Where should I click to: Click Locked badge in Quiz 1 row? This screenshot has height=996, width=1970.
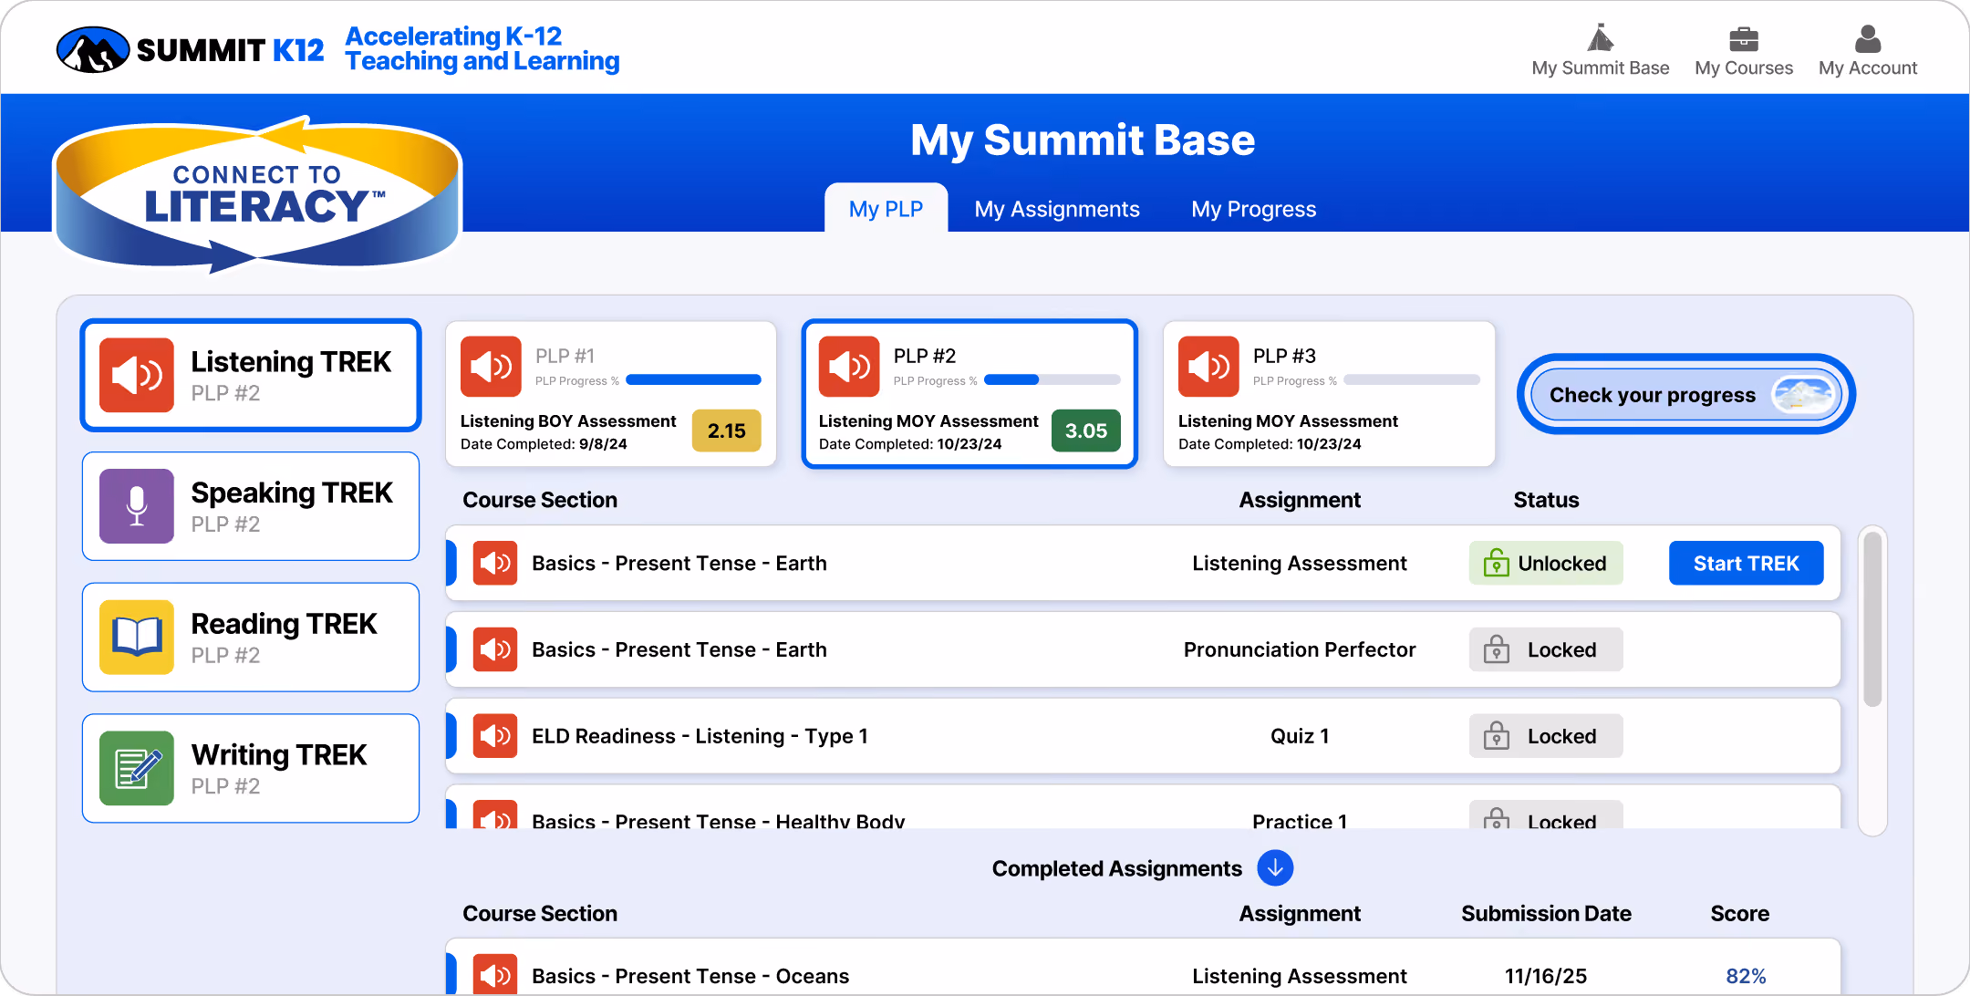1545,736
